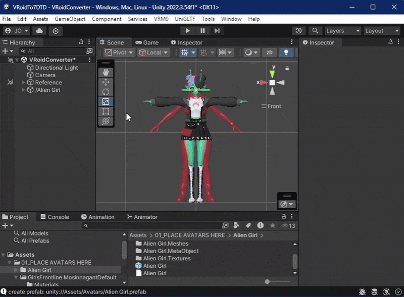Toggle hidden packages count visibility

coord(288,226)
